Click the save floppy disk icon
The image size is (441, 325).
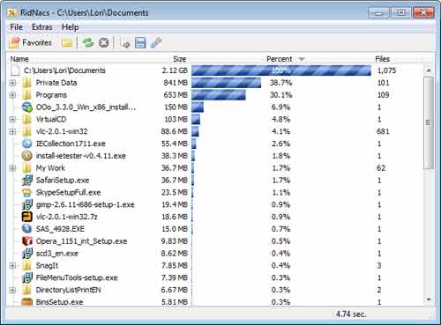[140, 43]
